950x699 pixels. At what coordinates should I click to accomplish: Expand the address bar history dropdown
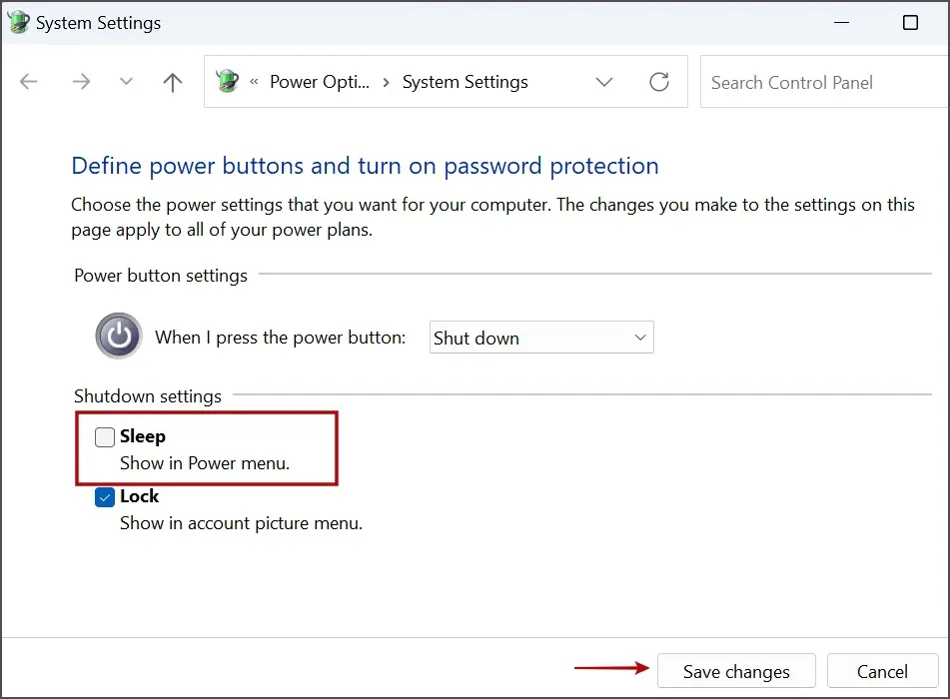tap(604, 82)
